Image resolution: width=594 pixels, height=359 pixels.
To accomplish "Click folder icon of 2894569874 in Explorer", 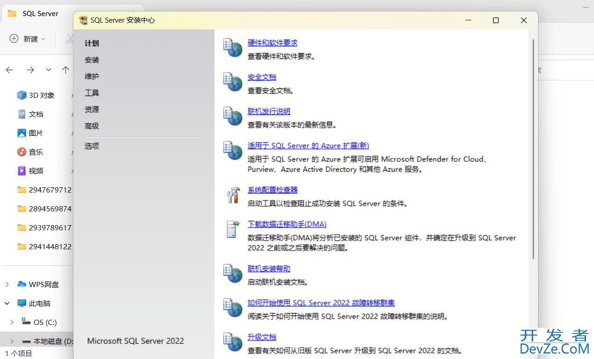I will [21, 209].
